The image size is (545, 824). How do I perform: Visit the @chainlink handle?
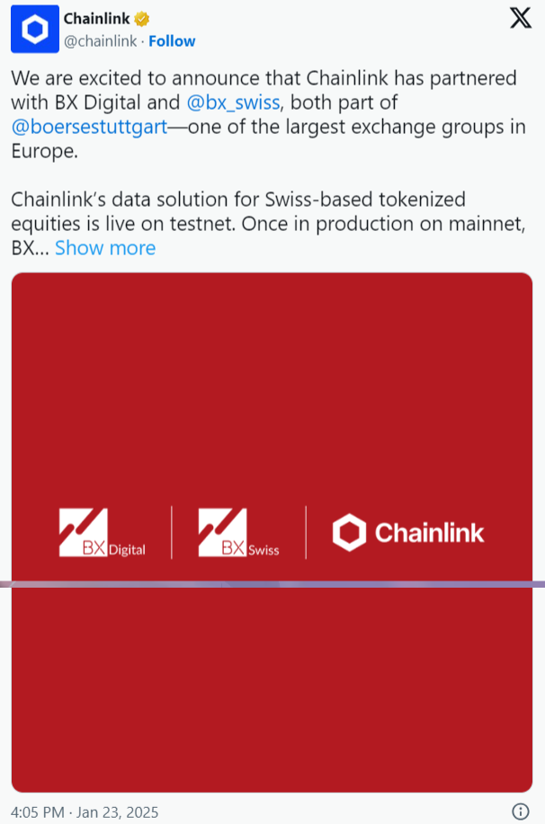click(102, 40)
